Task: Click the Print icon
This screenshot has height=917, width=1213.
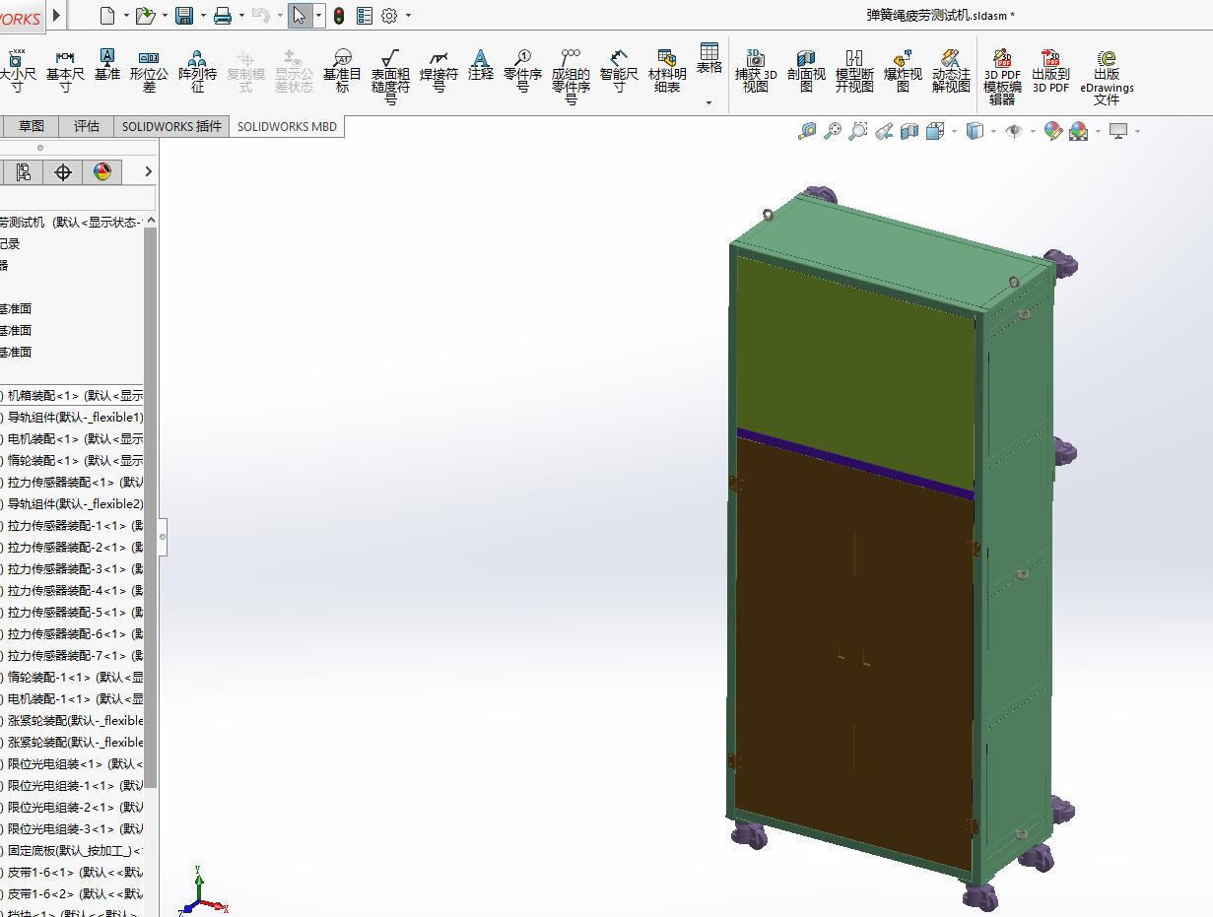Action: [x=223, y=15]
